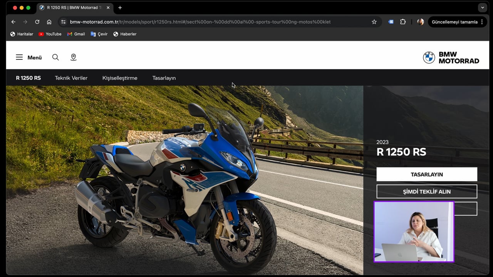Select the R 1250 RS sub-navigation item

(28, 78)
